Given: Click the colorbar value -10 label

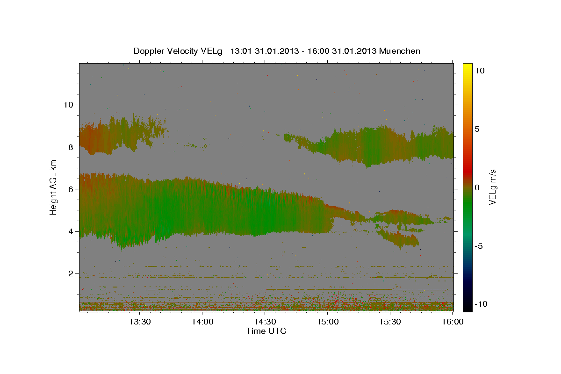Looking at the screenshot, I should [482, 304].
